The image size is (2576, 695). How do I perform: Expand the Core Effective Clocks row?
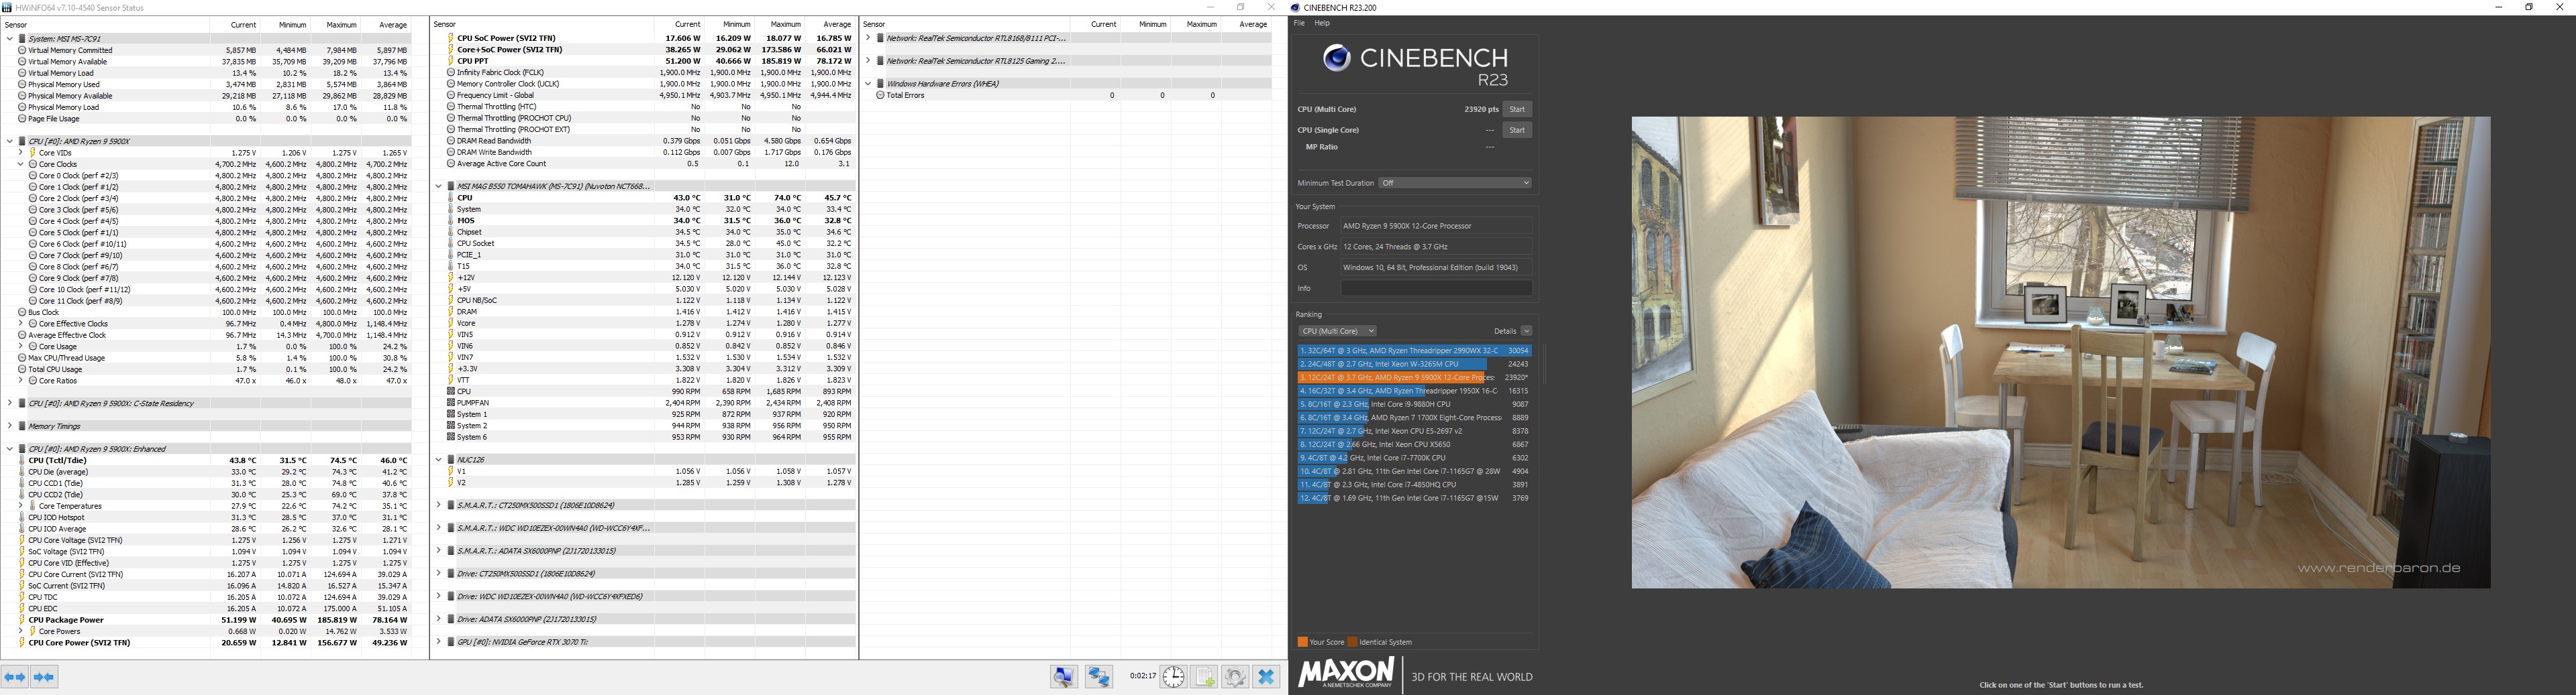pyautogui.click(x=21, y=324)
